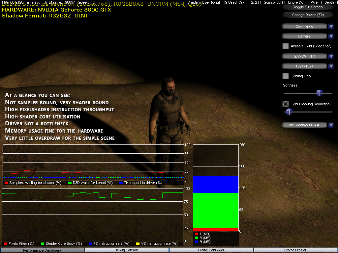Toggle the Depth [ ] option
This screenshot has height=253, width=338.
tap(331, 2)
